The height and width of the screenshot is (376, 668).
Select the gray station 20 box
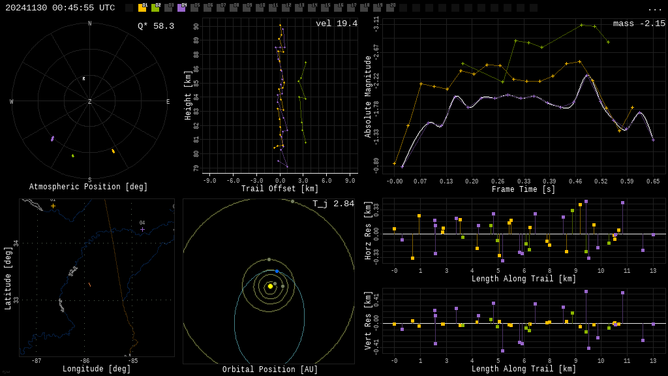click(391, 7)
